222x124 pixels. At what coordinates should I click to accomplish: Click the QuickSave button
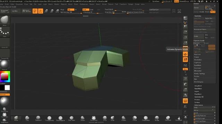[156, 1]
